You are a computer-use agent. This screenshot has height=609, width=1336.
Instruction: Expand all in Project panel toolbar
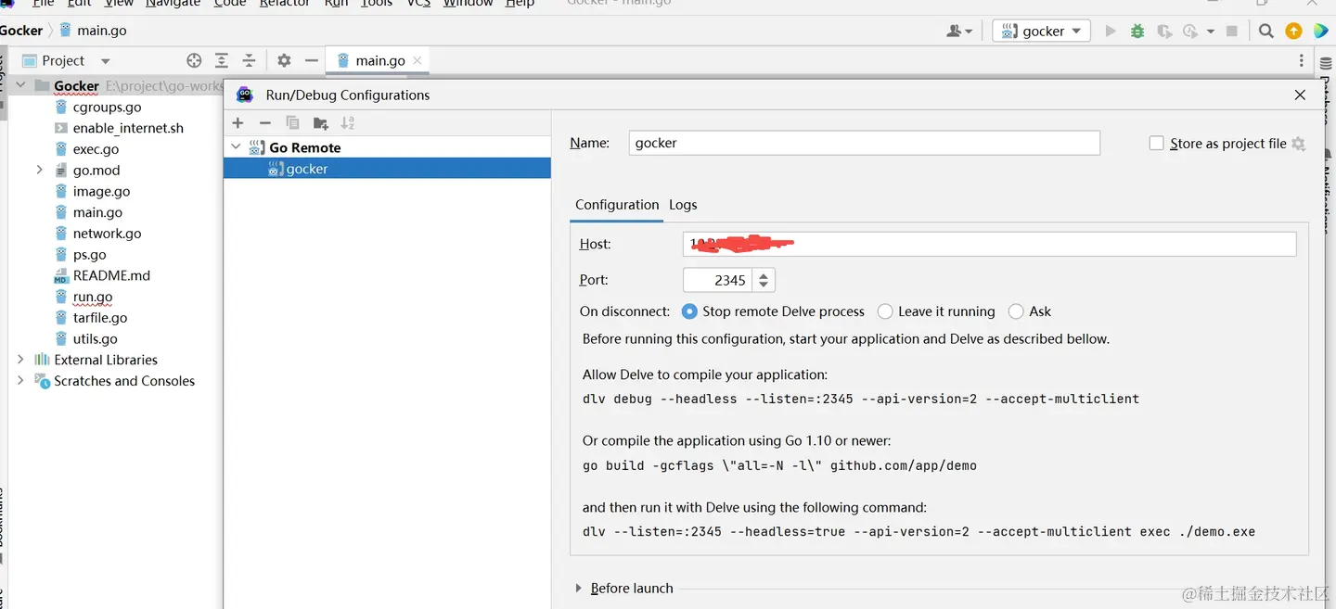point(222,60)
